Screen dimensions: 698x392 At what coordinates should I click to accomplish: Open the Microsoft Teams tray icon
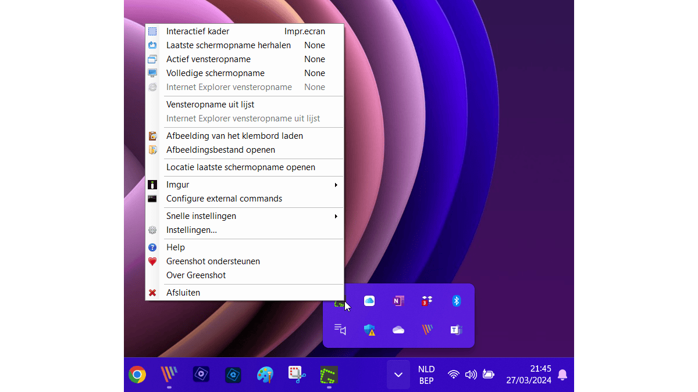pyautogui.click(x=457, y=330)
